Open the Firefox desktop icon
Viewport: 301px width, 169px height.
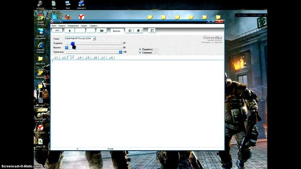(x=68, y=17)
